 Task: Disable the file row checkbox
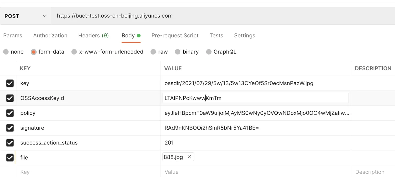[10, 158]
